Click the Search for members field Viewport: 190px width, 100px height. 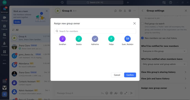click(x=95, y=31)
